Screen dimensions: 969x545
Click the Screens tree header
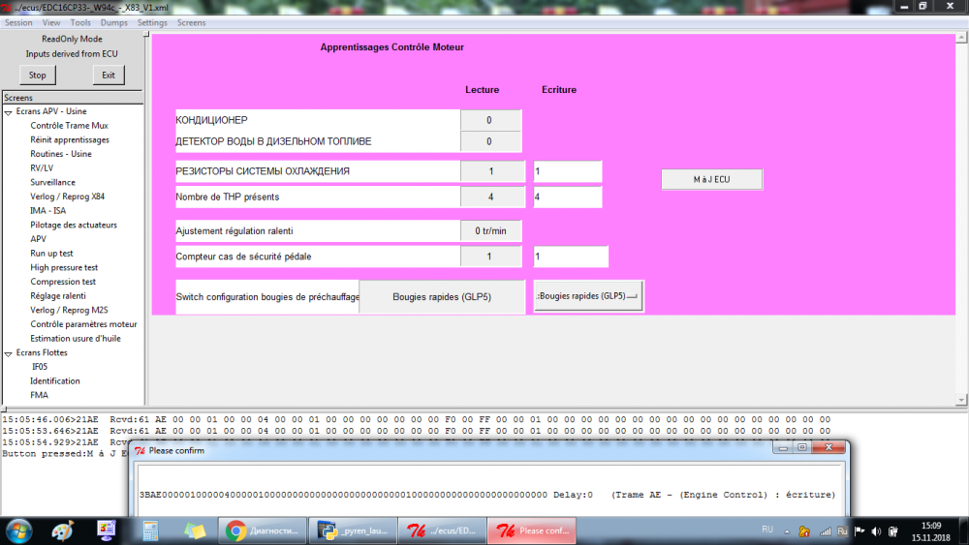point(73,98)
